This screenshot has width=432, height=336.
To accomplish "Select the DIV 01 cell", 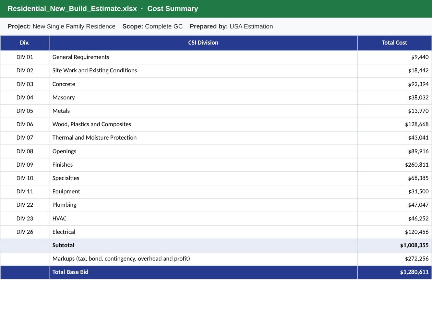I will click(25, 57).
